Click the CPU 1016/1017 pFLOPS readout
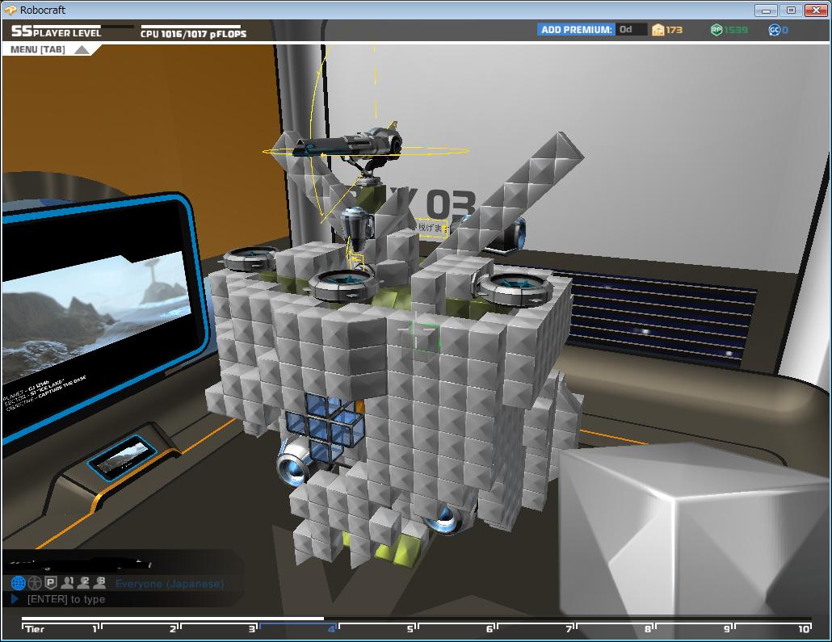This screenshot has width=832, height=642. pyautogui.click(x=193, y=33)
